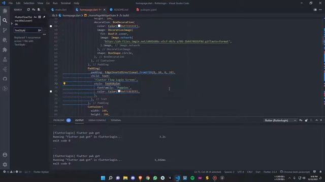Open the image URL link in code

coord(167,41)
